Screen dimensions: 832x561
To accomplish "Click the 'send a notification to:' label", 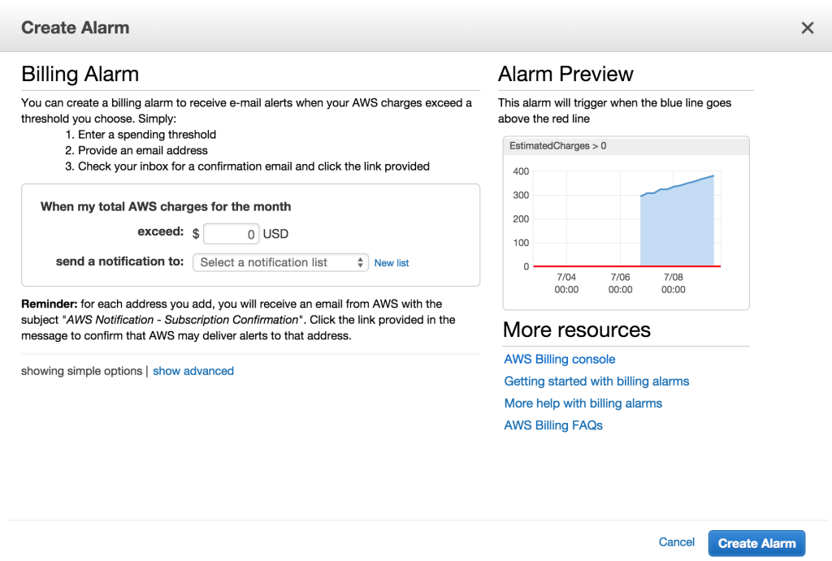I will [x=120, y=261].
